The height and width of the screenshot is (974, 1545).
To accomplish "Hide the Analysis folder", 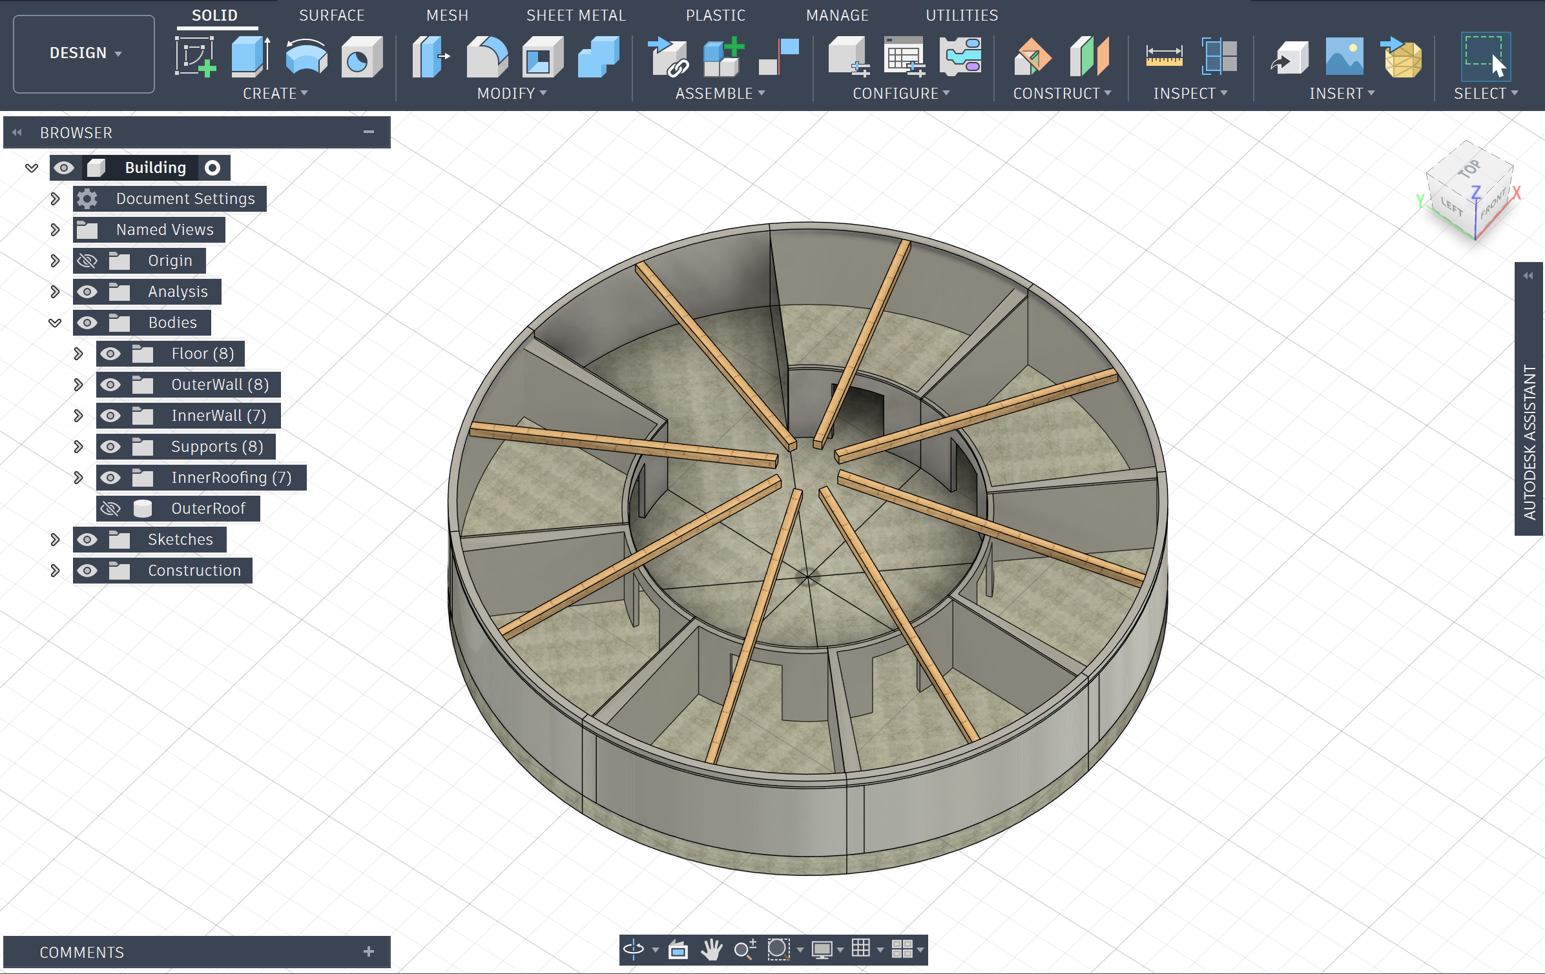I will point(87,292).
